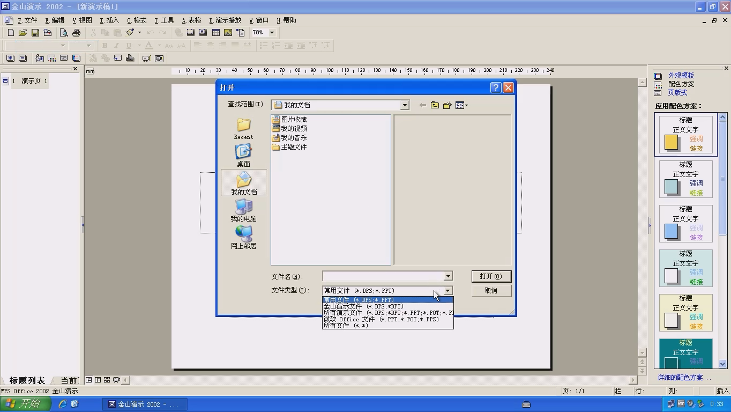The image size is (731, 412).
Task: Open the 页版式 link
Action: 677,93
